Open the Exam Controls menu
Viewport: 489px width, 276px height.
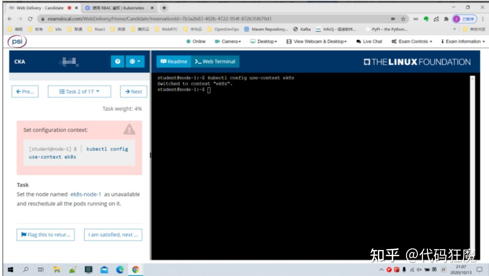point(411,41)
